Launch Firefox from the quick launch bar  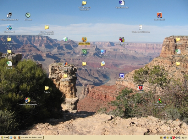click(15, 138)
